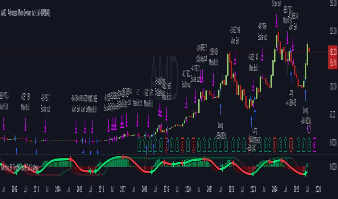Click the 200.00 price axis label
Screen dimensions: 338x199
pos(333,31)
